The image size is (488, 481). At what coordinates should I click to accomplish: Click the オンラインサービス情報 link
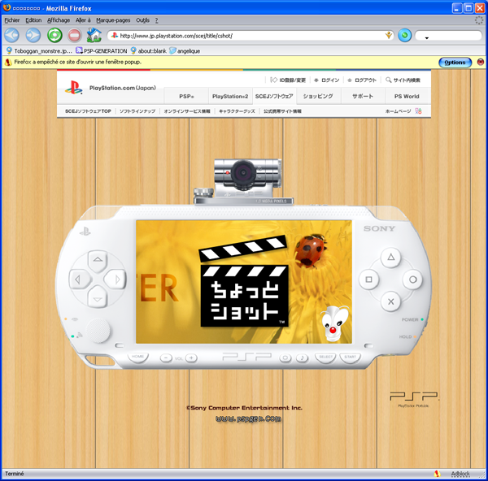[187, 111]
